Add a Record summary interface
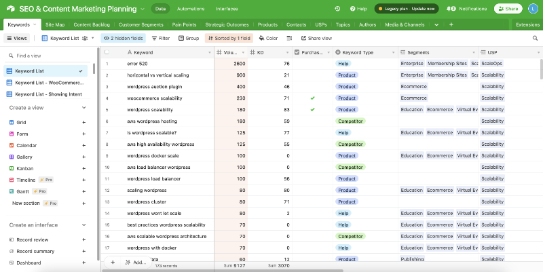Image resolution: width=543 pixels, height=272 pixels. [x=83, y=251]
